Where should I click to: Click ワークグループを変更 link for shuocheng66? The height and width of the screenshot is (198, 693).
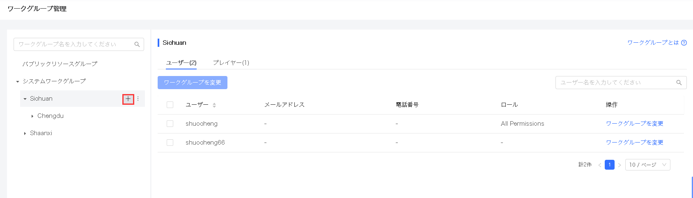(635, 143)
